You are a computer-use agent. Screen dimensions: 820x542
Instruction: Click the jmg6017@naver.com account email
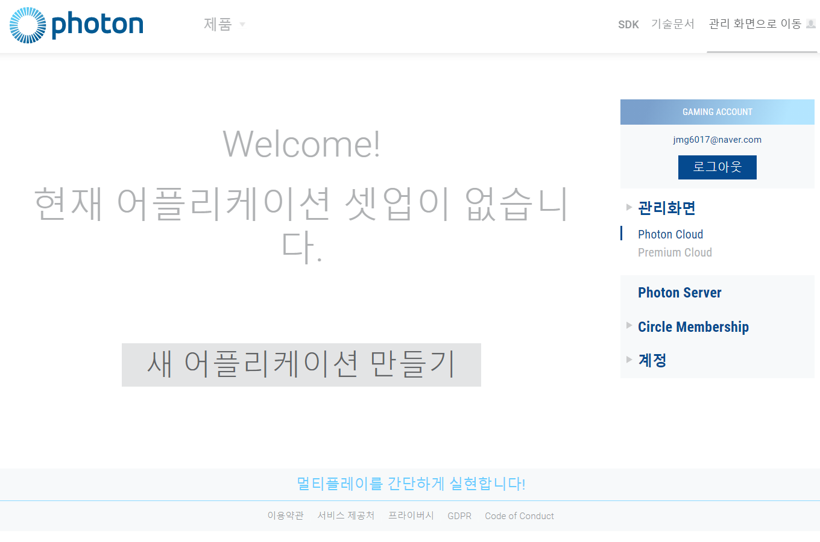click(717, 140)
